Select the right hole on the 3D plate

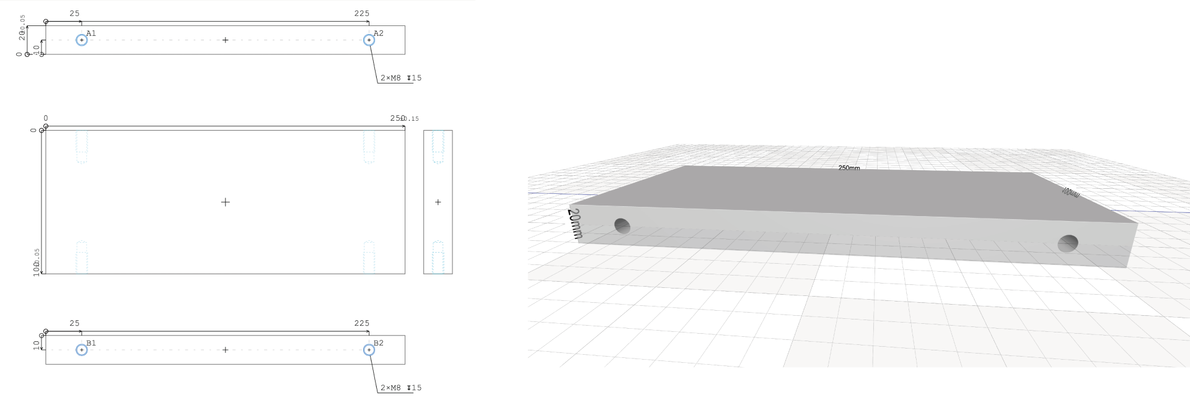tap(1067, 244)
